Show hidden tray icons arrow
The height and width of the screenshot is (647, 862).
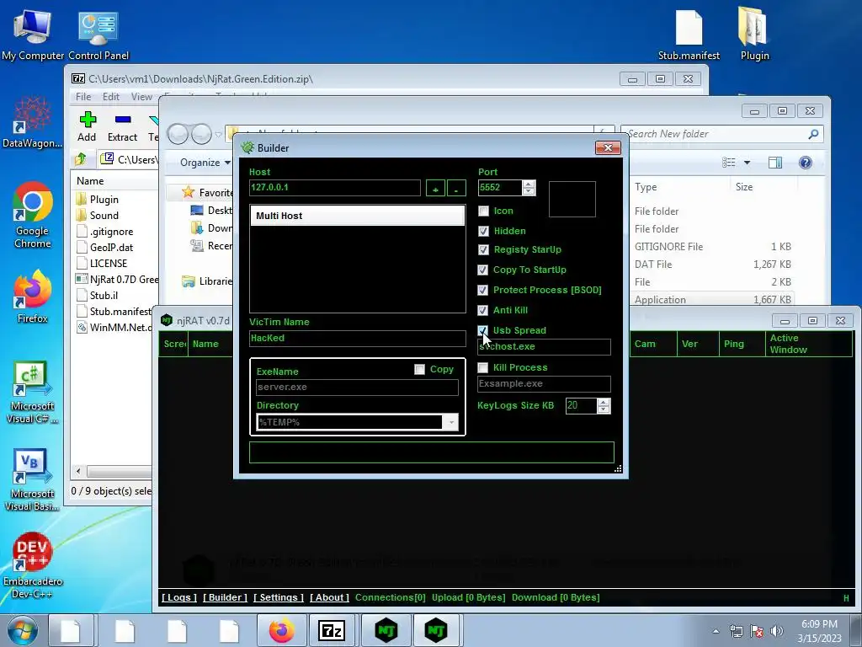point(716,631)
